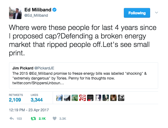Open the 12:19 PM - 23 Apr 2017 timestamp
This screenshot has height=128, width=168.
click(29, 110)
